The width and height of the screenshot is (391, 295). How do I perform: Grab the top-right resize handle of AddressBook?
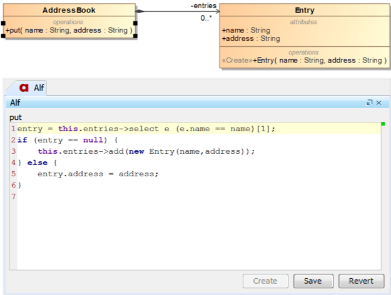point(136,4)
